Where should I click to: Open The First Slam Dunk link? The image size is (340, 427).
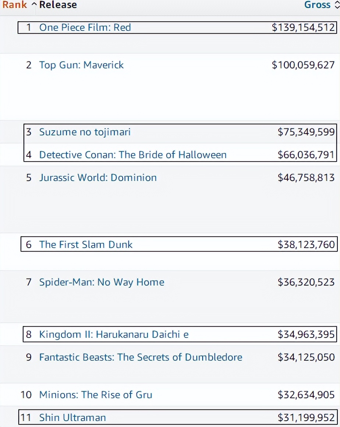pyautogui.click(x=86, y=244)
